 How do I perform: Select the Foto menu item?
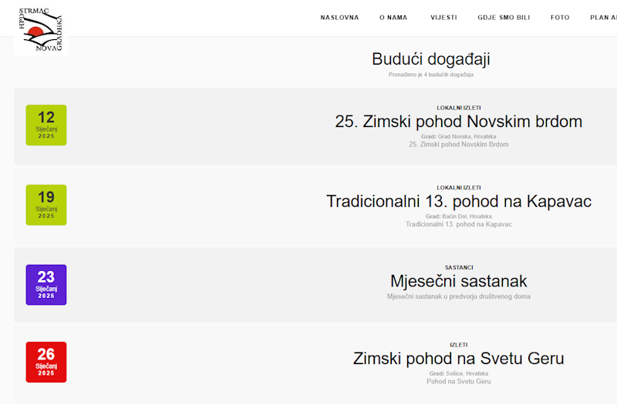[x=560, y=18]
